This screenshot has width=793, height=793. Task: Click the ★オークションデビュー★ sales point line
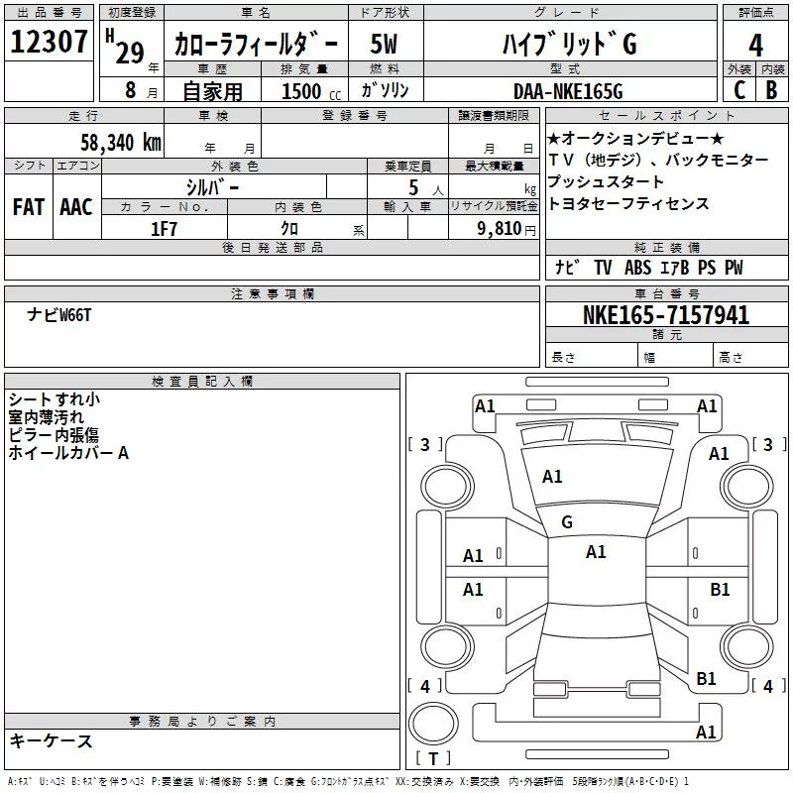(635, 138)
